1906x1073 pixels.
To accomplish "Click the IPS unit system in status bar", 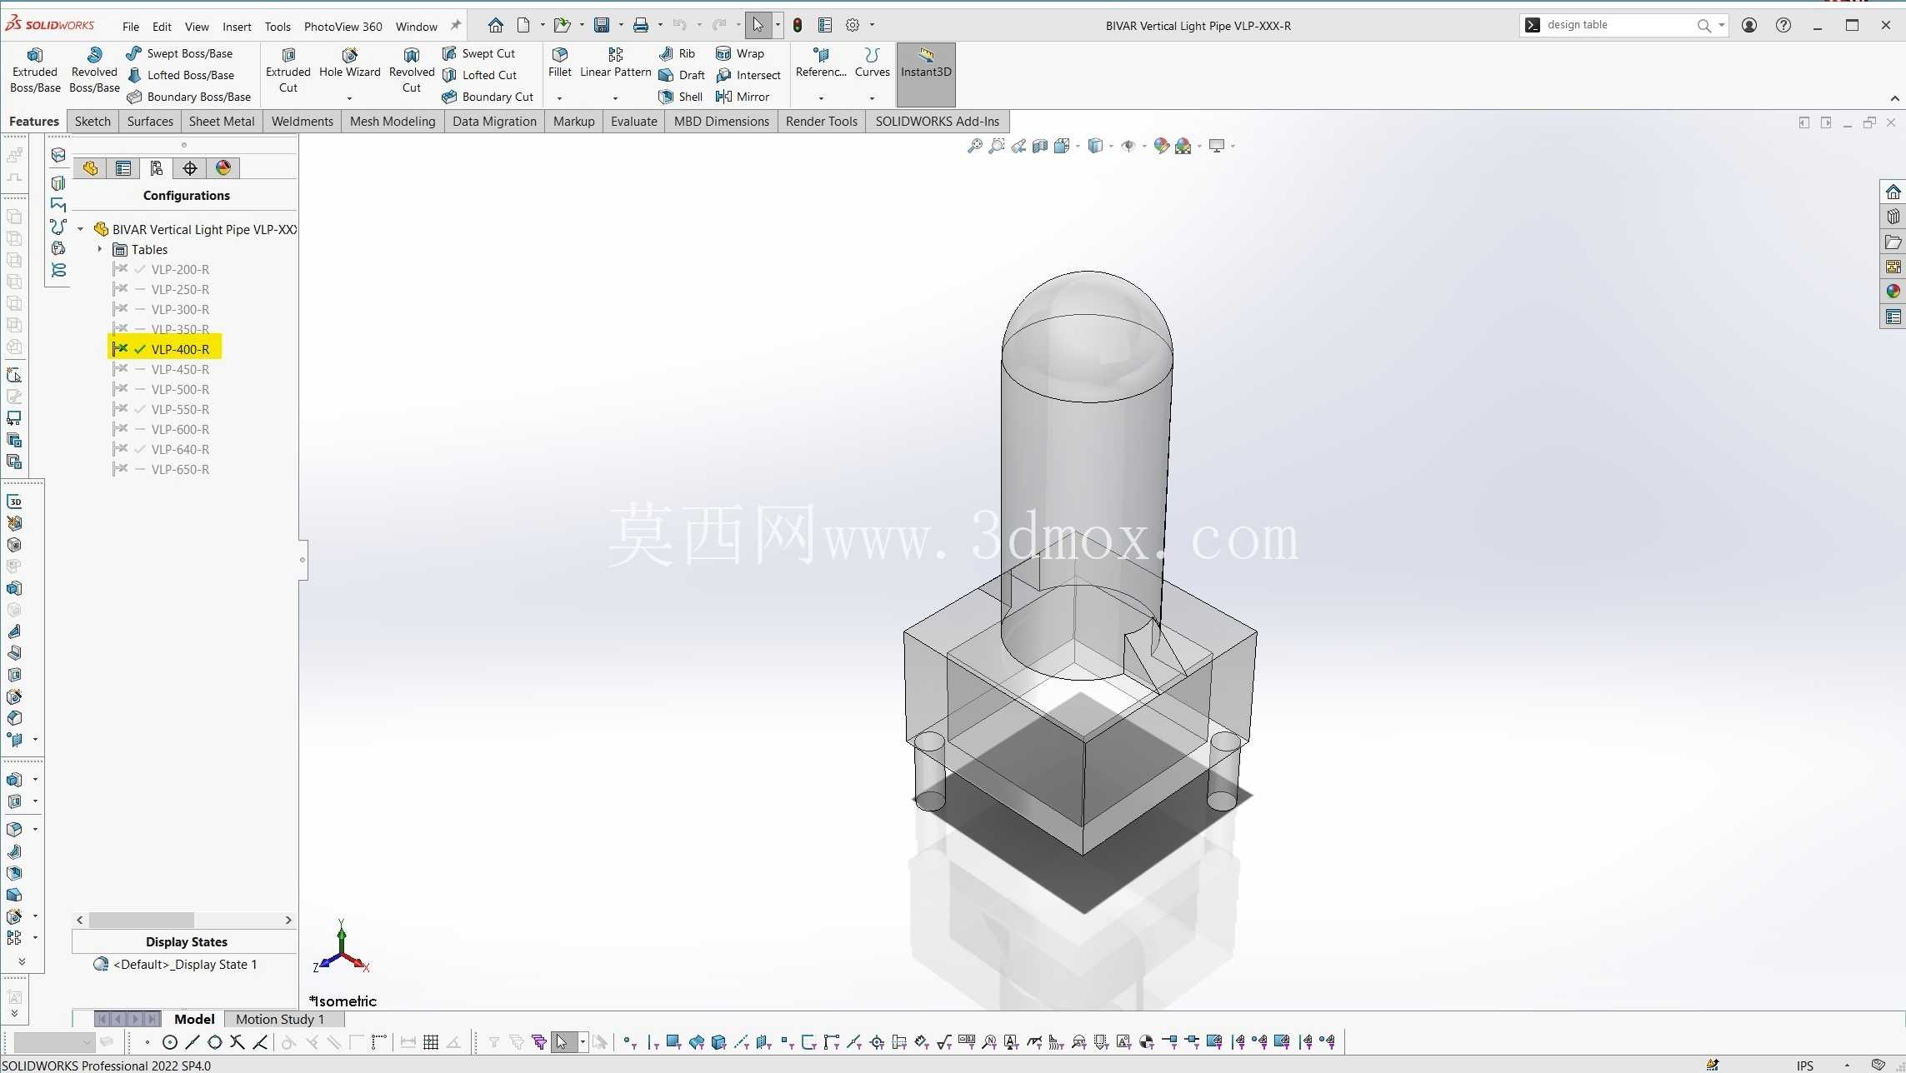I will point(1805,1065).
